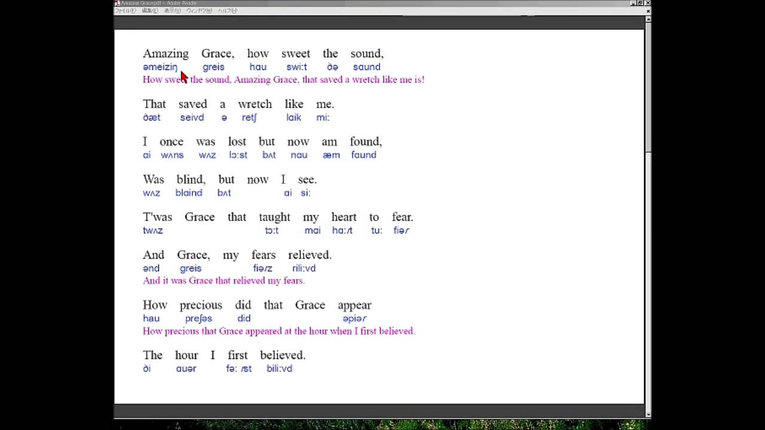Click the phonetic text "ənd"
This screenshot has width=765, height=430.
[x=151, y=268]
